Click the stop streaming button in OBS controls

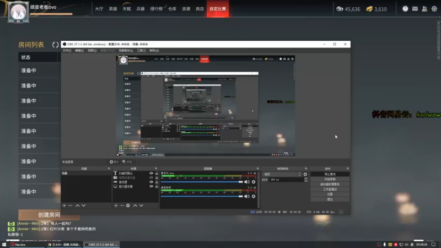pyautogui.click(x=330, y=174)
